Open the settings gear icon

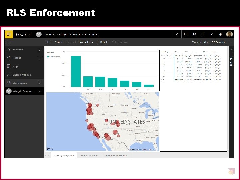pyautogui.click(x=194, y=34)
